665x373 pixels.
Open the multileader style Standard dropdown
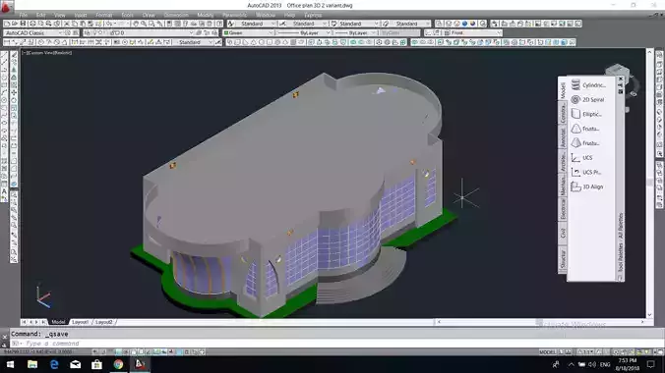click(x=409, y=24)
